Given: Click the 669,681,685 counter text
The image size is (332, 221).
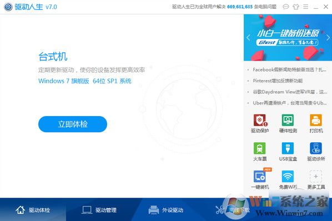Looking at the screenshot, I should tap(240, 7).
